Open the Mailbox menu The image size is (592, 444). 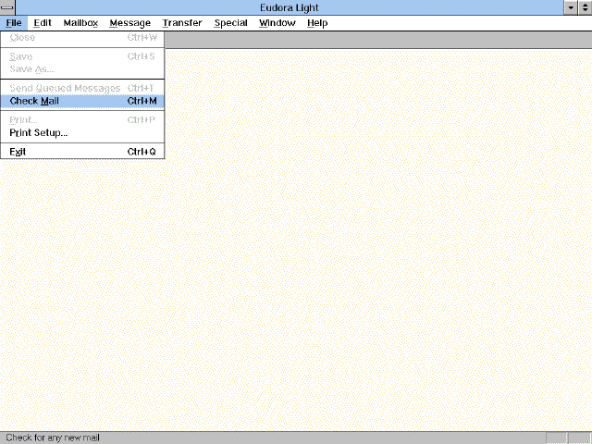point(80,23)
